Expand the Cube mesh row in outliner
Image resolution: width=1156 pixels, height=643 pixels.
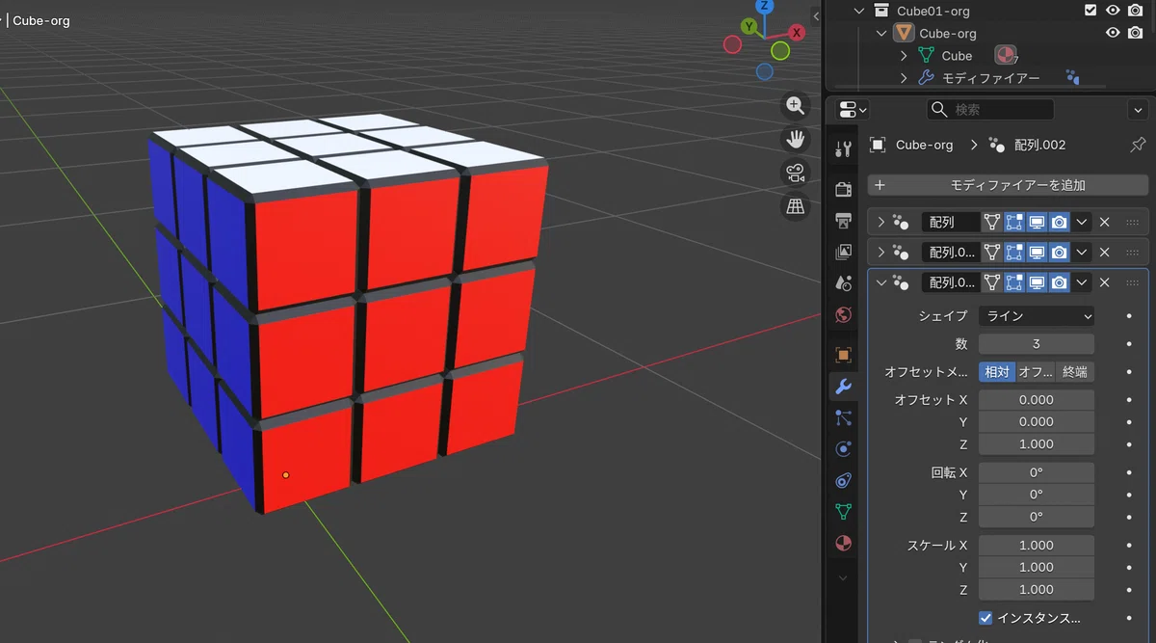[904, 56]
